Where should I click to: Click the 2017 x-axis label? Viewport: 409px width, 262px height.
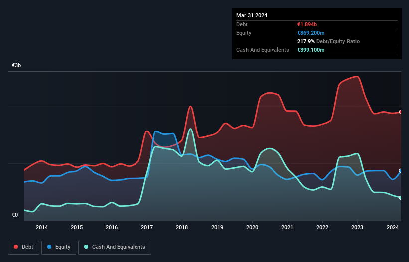pos(147,227)
